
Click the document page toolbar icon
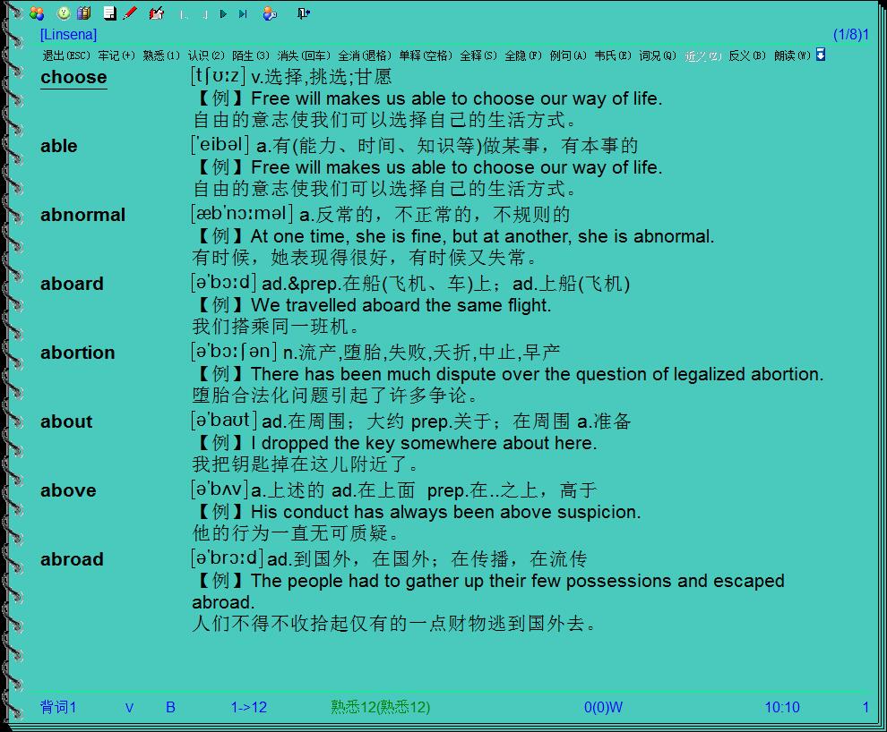[110, 13]
